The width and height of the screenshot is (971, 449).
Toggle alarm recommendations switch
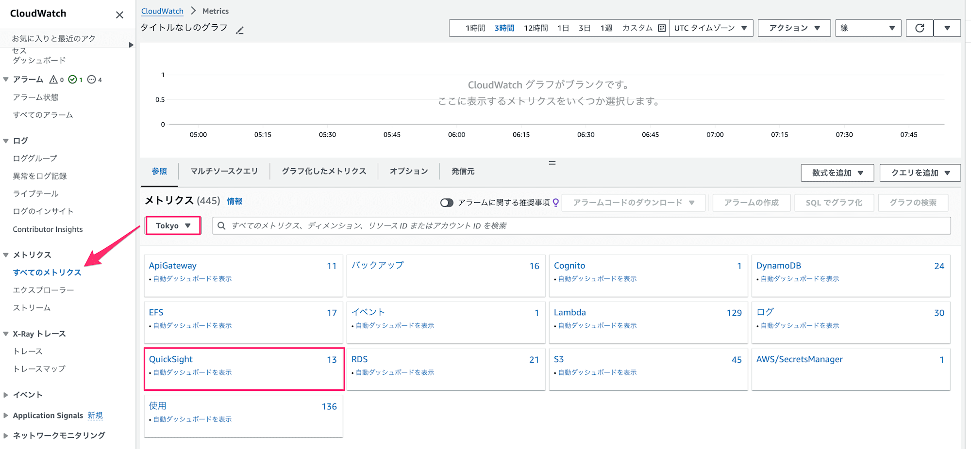tap(447, 203)
